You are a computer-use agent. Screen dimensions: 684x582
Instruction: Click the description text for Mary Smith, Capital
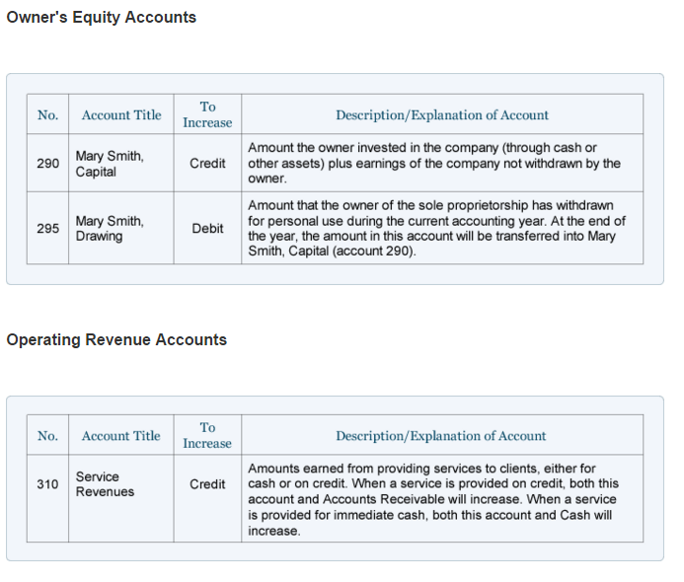tap(434, 163)
